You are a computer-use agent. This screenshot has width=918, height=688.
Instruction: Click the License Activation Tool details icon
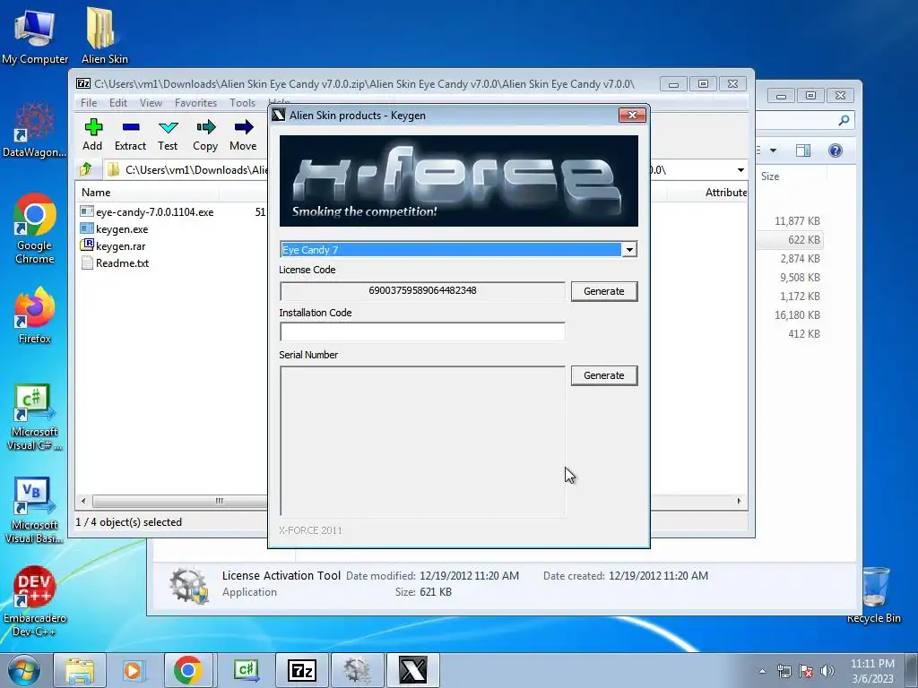188,585
